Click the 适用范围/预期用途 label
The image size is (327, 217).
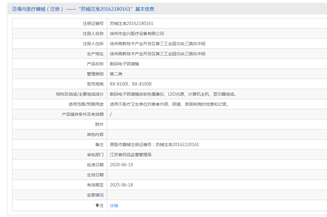click(86, 104)
